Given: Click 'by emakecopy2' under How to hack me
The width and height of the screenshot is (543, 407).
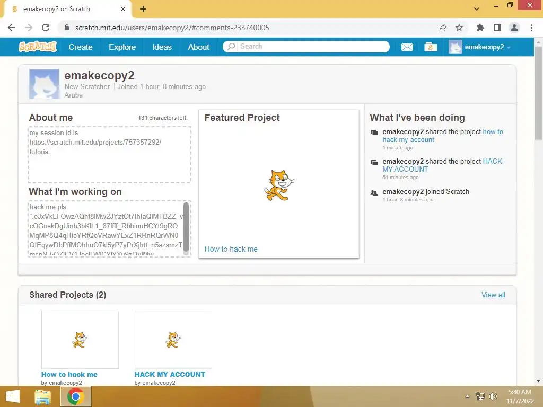Looking at the screenshot, I should point(62,383).
